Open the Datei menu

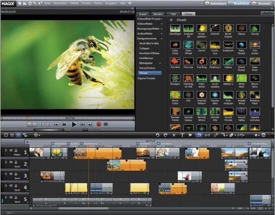pyautogui.click(x=47, y=4)
